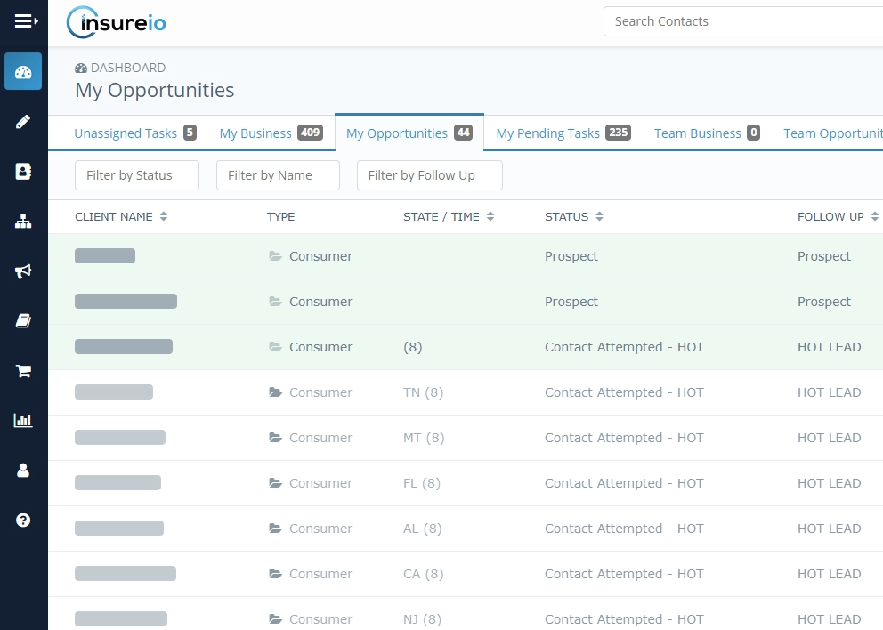Screen dimensions: 883x630
Task: Open the megaphone marketing icon
Action: click(x=23, y=271)
